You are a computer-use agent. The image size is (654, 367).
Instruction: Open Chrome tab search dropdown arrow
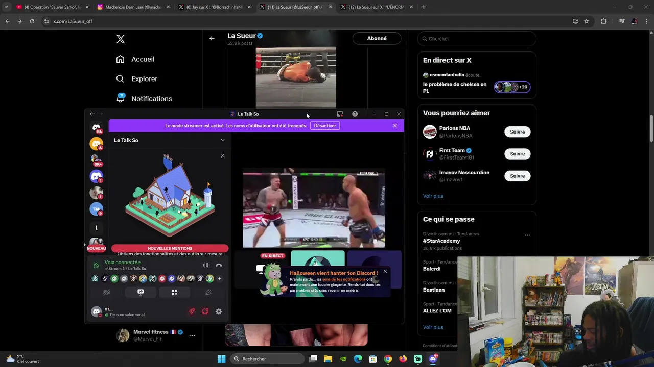7,7
